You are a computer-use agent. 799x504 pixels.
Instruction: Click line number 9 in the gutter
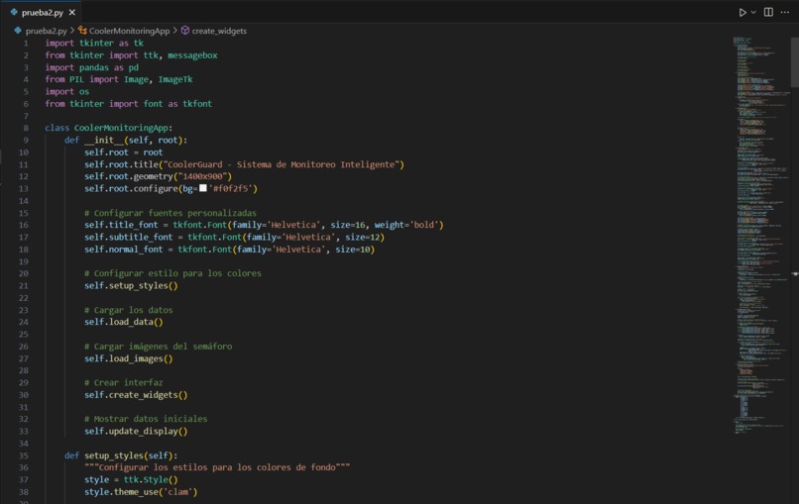point(26,140)
